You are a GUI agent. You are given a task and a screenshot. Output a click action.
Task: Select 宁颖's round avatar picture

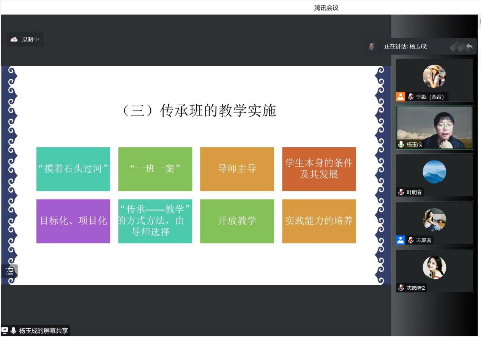pos(434,76)
